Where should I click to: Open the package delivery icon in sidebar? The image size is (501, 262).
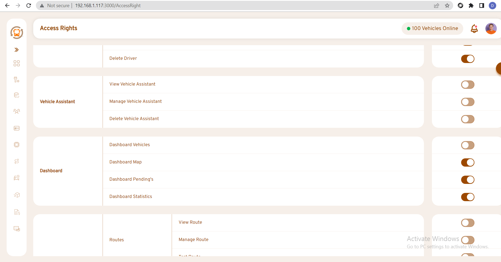point(16,195)
